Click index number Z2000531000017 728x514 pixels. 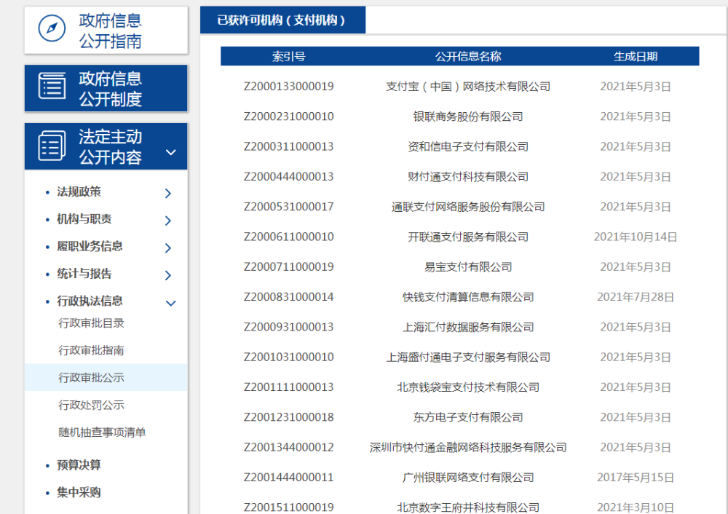(x=289, y=207)
